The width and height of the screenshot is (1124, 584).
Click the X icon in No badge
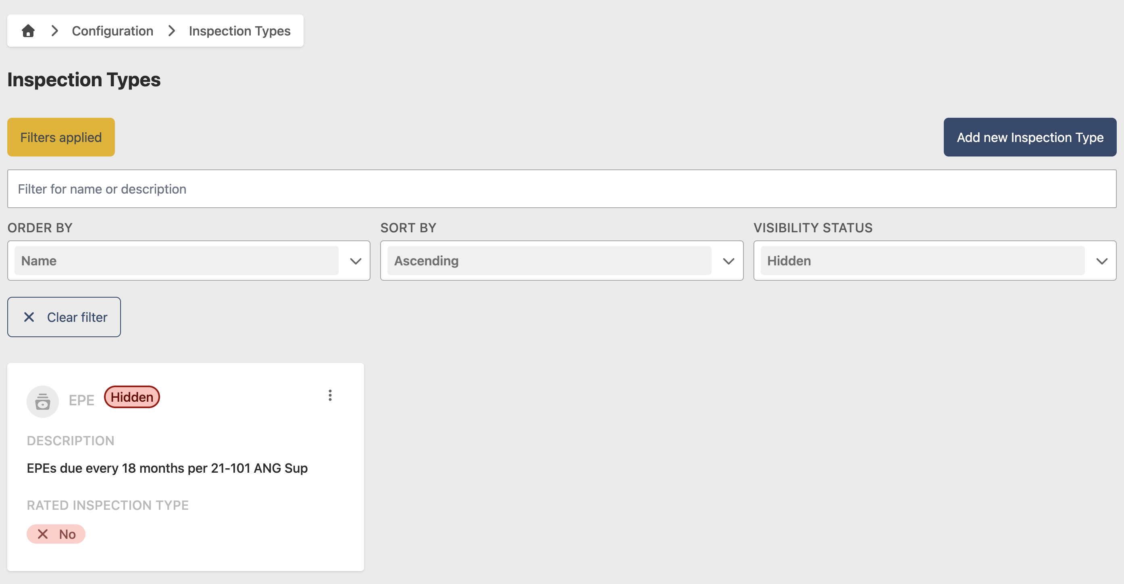click(43, 534)
